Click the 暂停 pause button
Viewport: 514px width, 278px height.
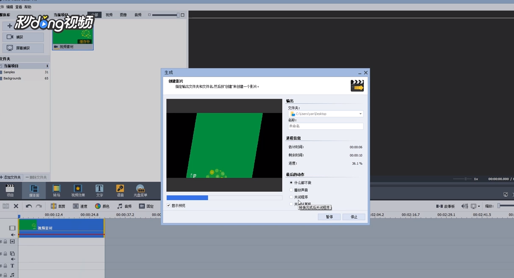pyautogui.click(x=329, y=217)
